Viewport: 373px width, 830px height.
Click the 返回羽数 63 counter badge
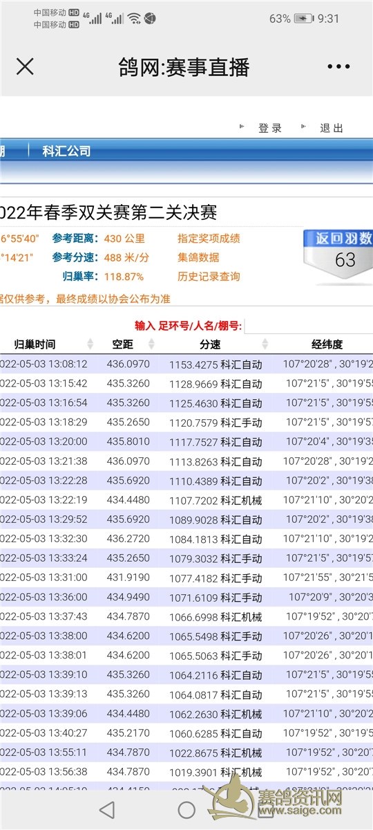tap(338, 257)
